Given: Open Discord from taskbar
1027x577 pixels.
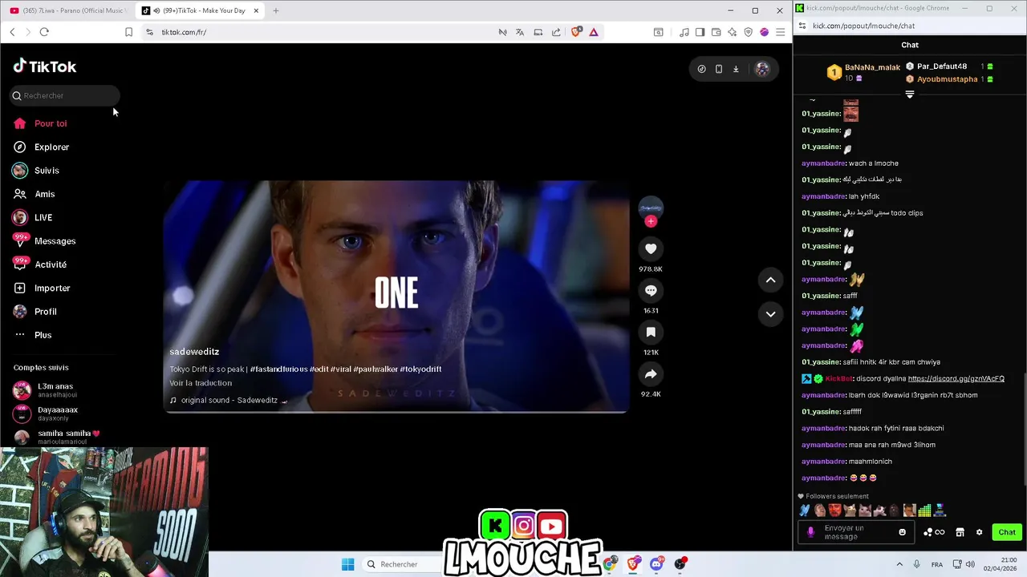Looking at the screenshot, I should click(657, 564).
